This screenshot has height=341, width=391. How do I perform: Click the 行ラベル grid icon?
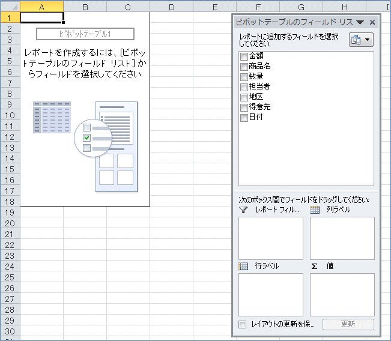(243, 266)
